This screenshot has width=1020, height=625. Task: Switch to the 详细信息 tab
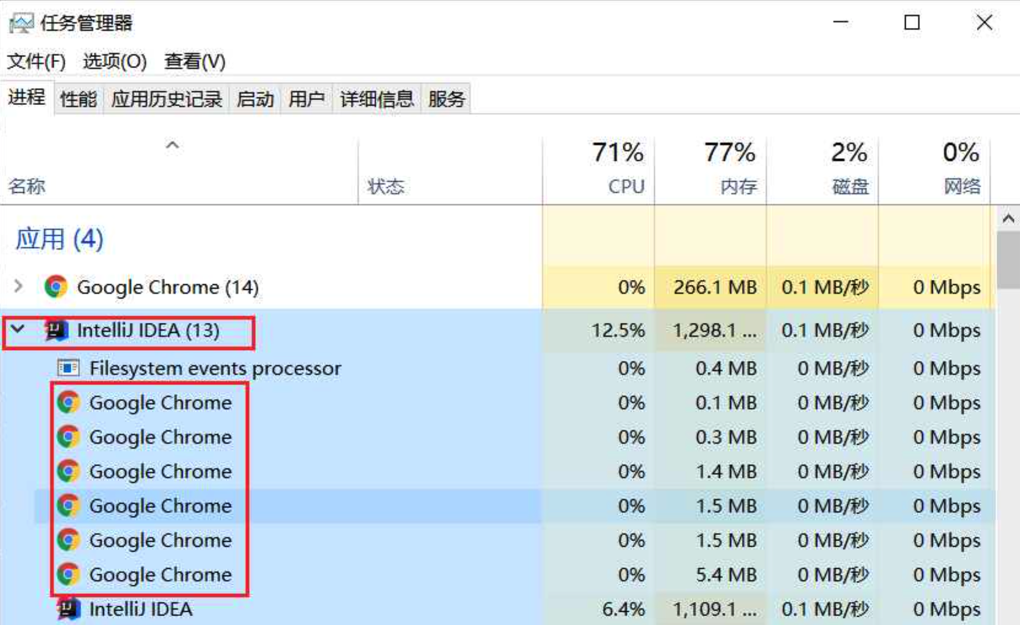click(376, 99)
